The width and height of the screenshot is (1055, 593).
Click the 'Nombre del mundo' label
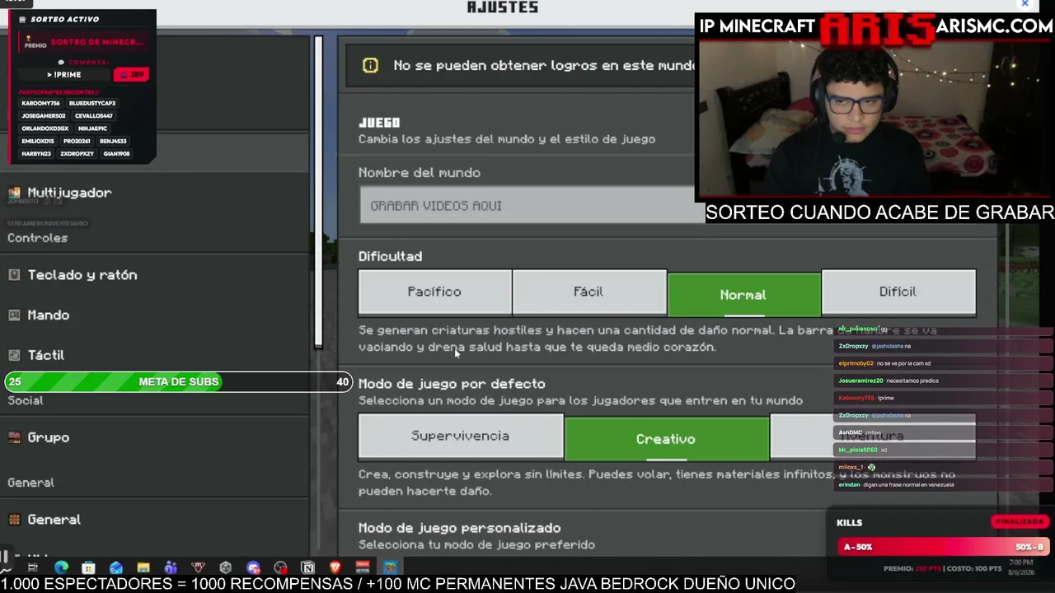click(x=420, y=173)
